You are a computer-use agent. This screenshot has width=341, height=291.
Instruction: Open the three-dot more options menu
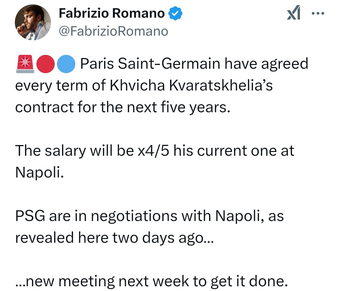(318, 14)
